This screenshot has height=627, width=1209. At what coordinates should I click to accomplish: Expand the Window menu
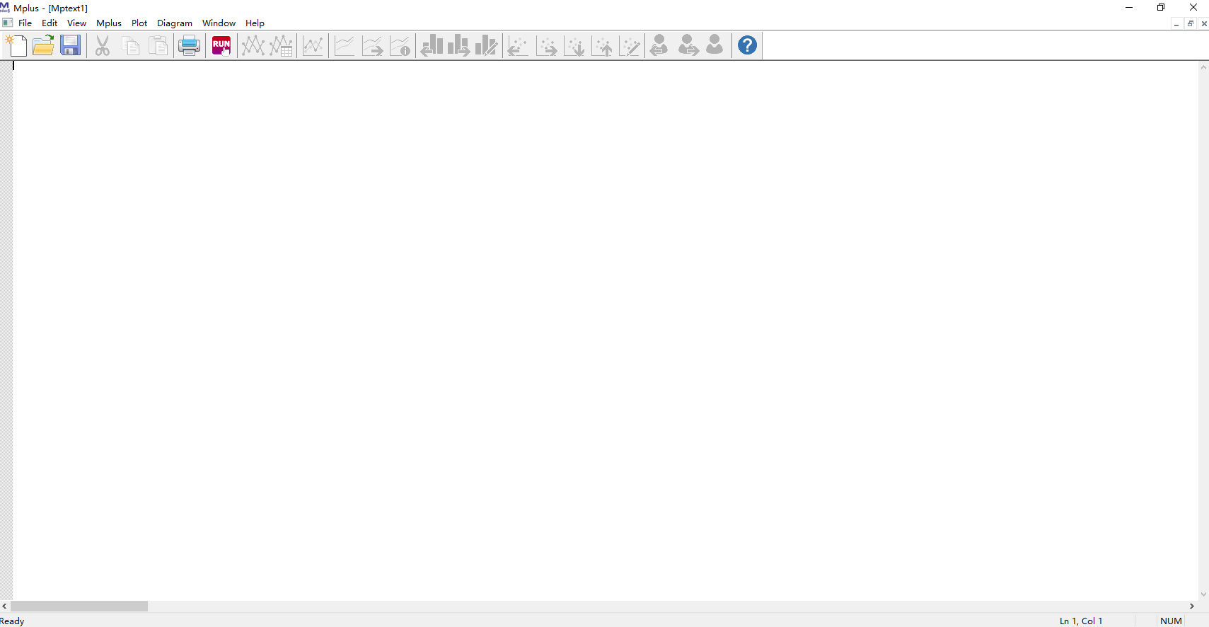click(219, 23)
